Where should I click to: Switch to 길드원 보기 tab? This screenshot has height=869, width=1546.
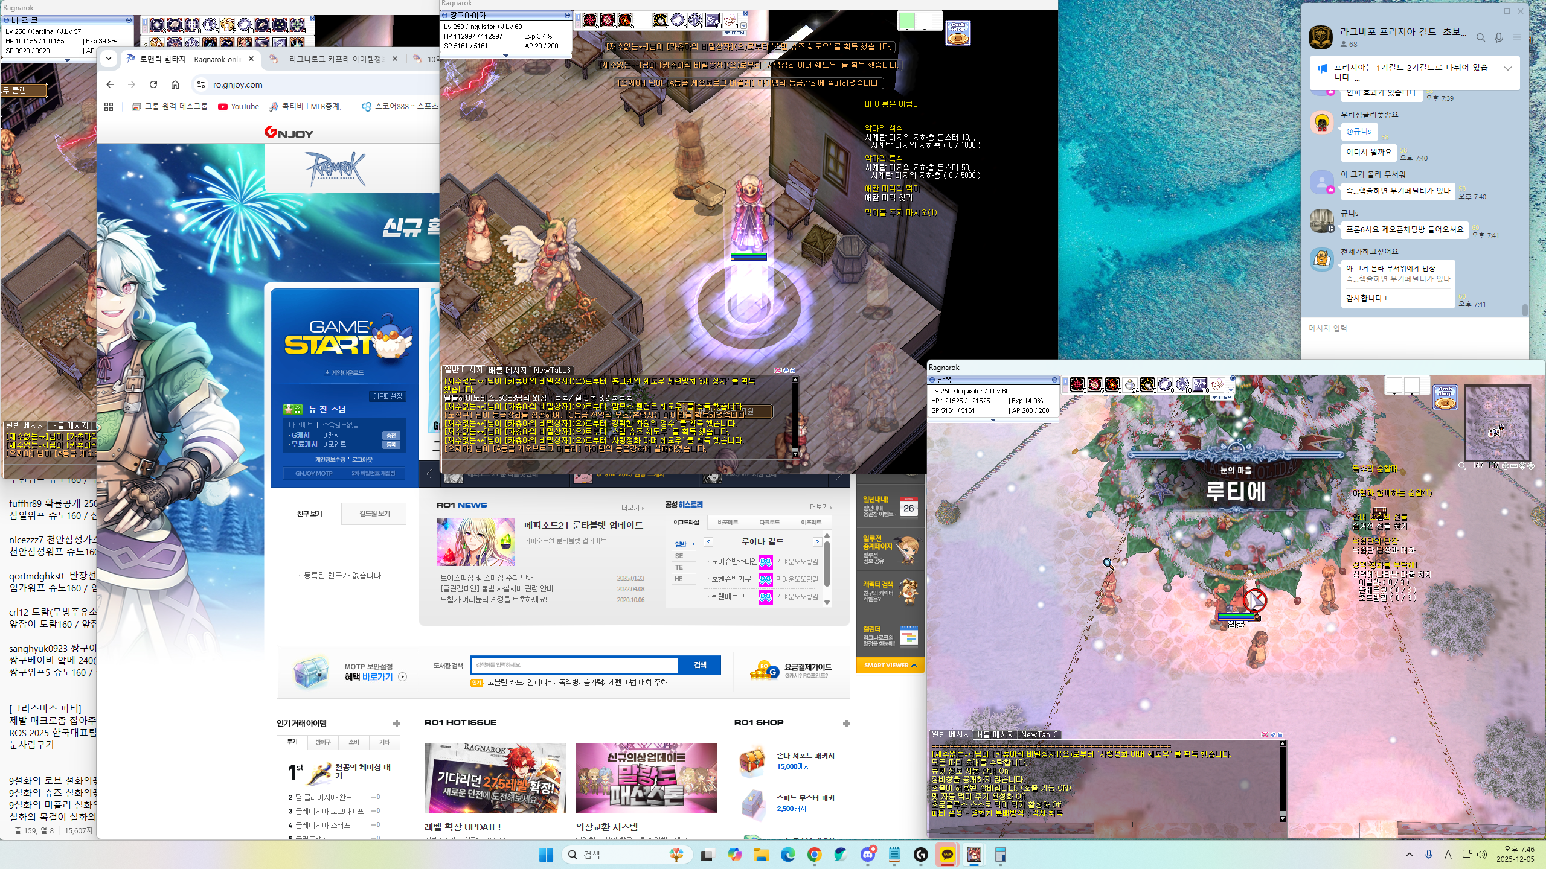point(374,514)
